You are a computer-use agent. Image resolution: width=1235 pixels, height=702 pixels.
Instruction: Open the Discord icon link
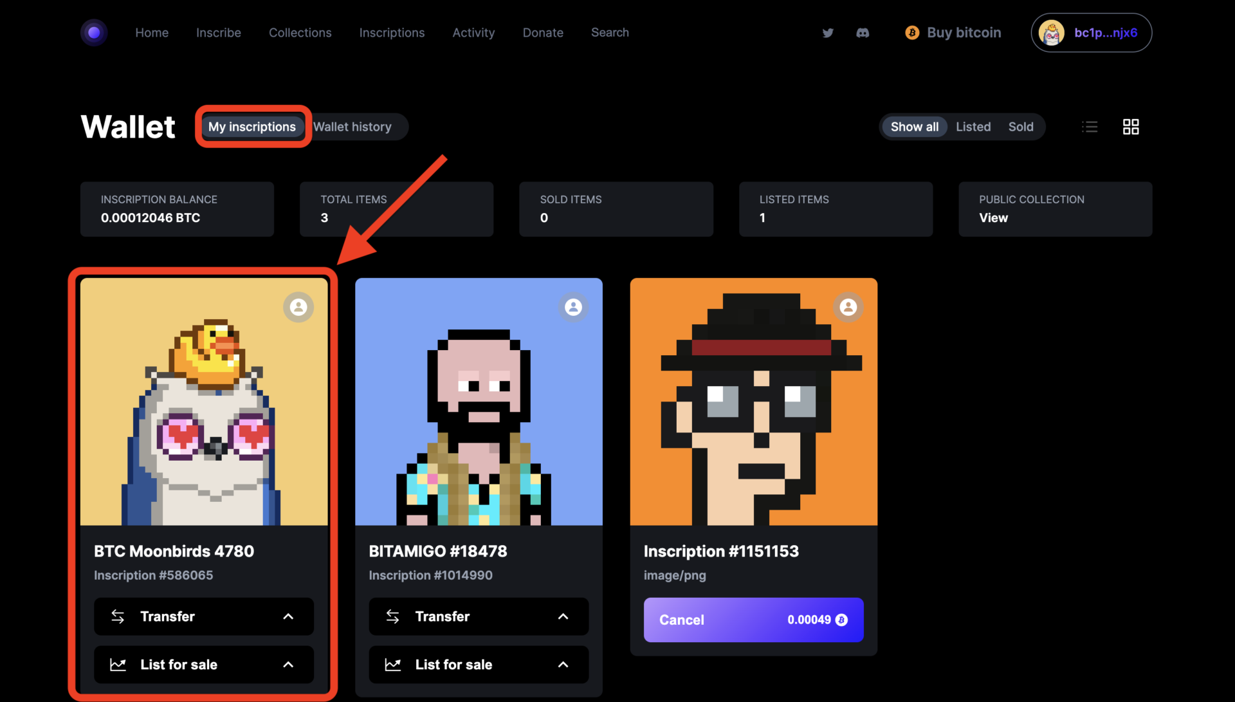click(x=863, y=33)
